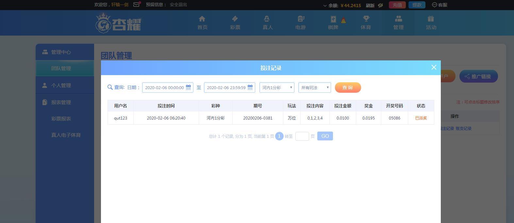
Task: Open the mail envelope icon in top bar
Action: click(137, 5)
